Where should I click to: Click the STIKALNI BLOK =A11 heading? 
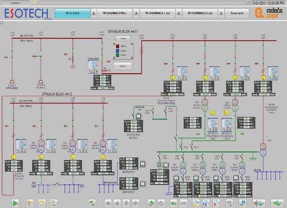(123, 32)
